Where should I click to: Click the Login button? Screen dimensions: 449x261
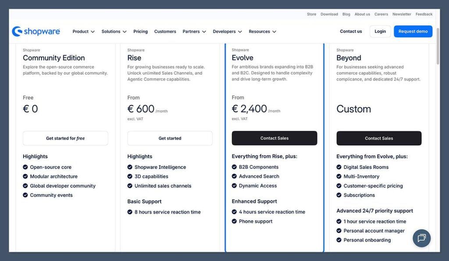coord(380,32)
